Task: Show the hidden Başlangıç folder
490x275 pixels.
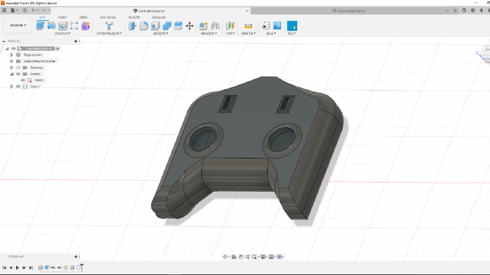Action: 18,67
